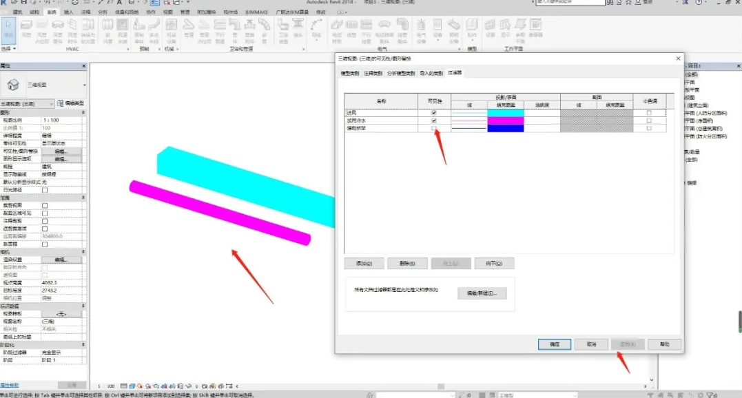Screen dimensions: 742x398
Task: Select the Mechanical Equipment tool
Action: point(172,31)
